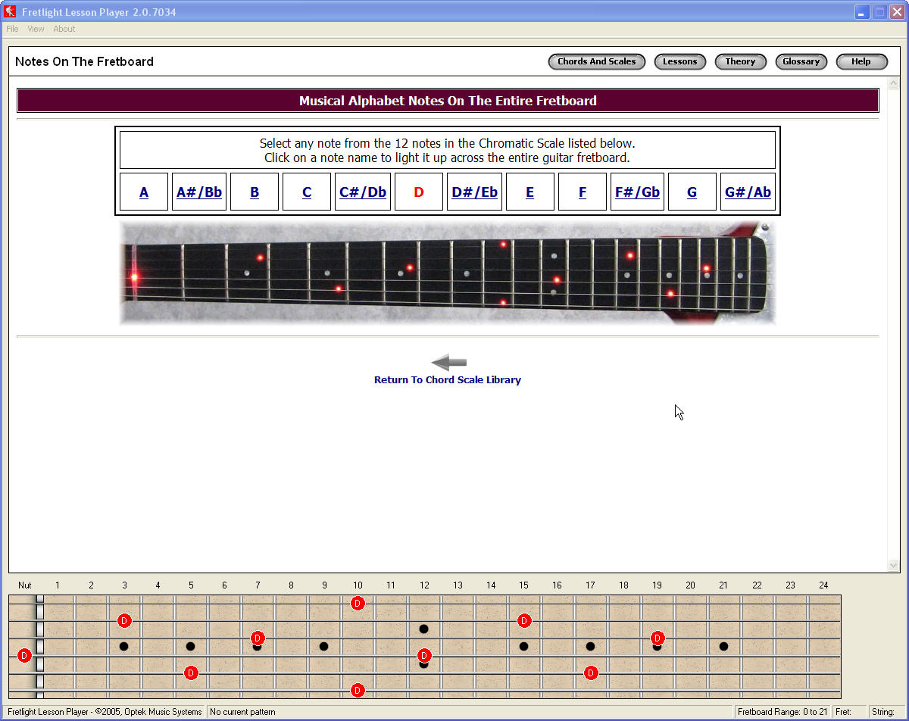This screenshot has width=909, height=721.
Task: Open the Glossary section
Action: click(801, 61)
